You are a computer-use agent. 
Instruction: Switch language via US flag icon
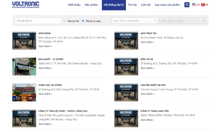pyautogui.click(x=194, y=5)
